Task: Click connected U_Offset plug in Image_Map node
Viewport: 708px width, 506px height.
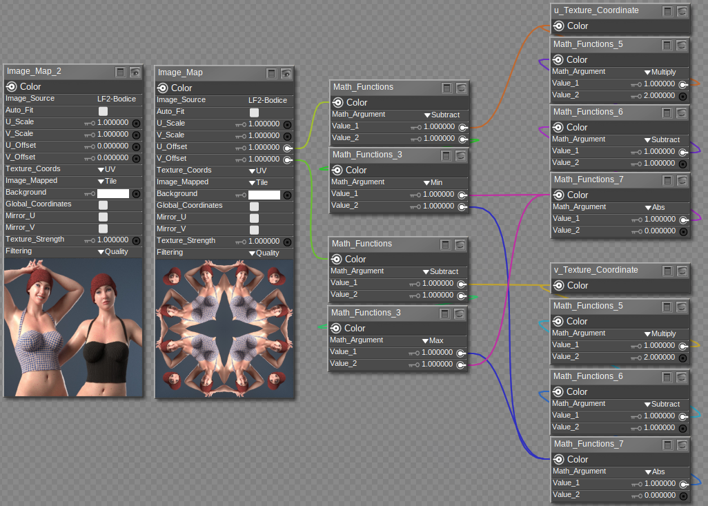Action: (288, 148)
